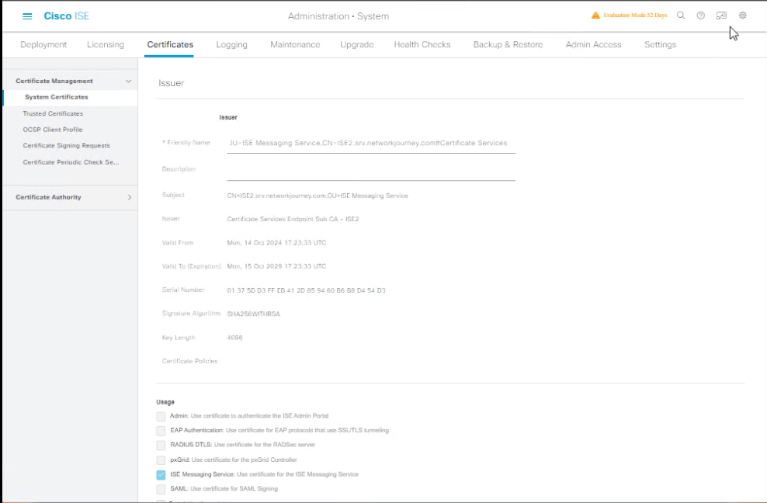Viewport: 767px width, 503px height.
Task: Click the Valid From date 14 Oct 2024
Action: (276, 243)
